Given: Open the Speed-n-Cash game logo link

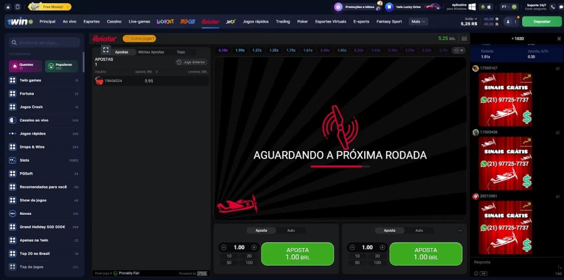Looking at the screenshot, I should (188, 21).
